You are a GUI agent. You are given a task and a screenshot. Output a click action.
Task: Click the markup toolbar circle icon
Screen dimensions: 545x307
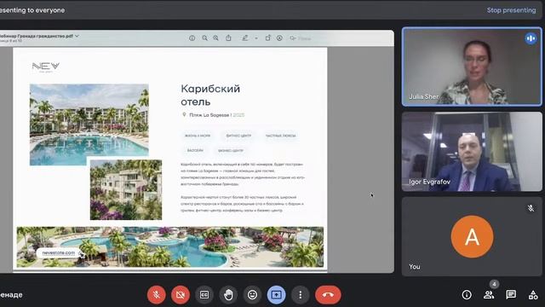point(279,38)
